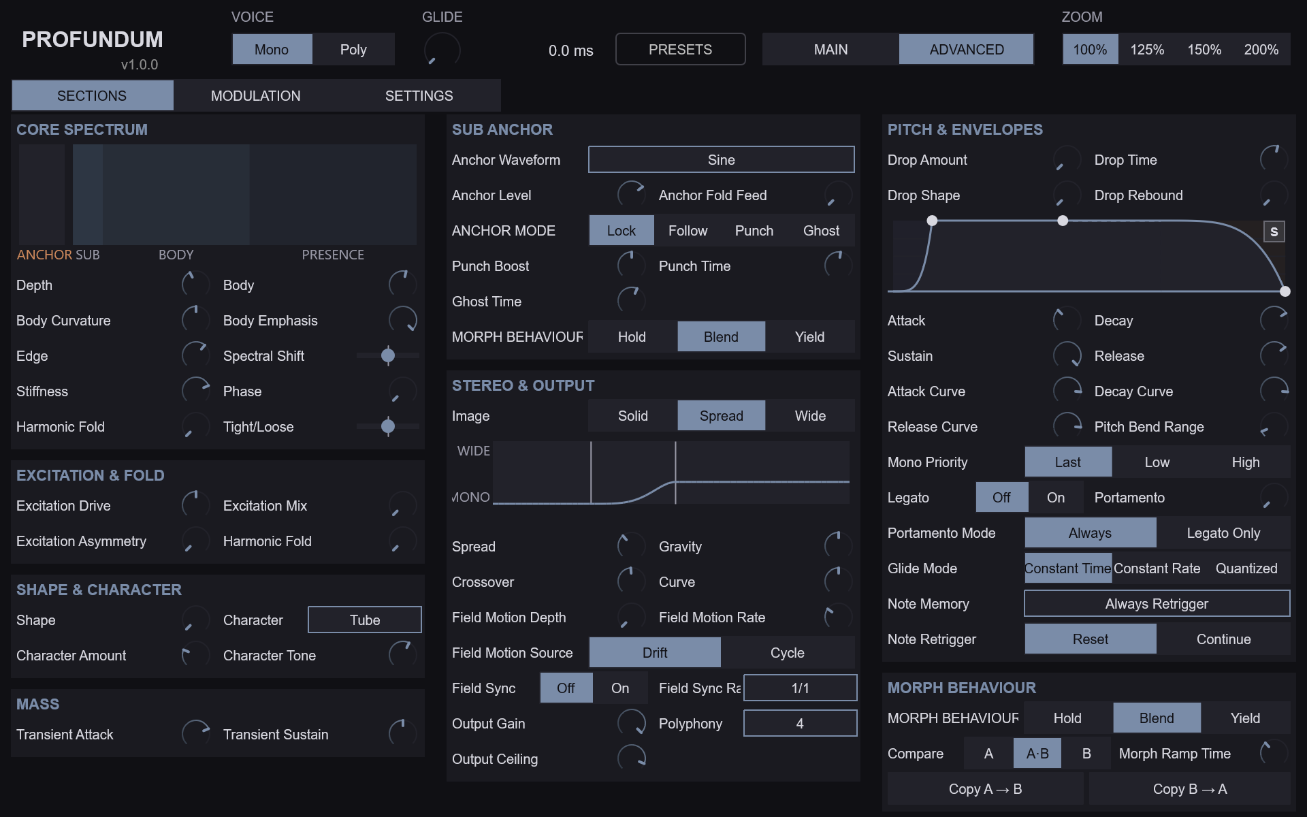Select Wide stereo image
This screenshot has height=817, width=1307.
point(810,415)
